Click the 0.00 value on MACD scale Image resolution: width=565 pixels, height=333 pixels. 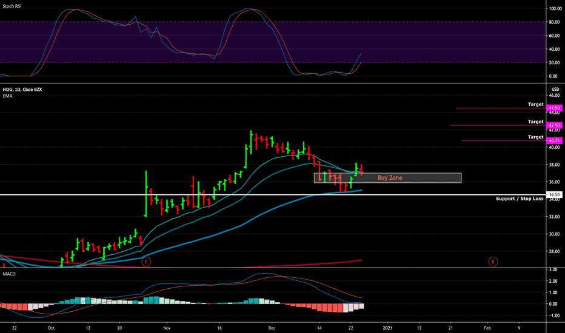click(553, 304)
